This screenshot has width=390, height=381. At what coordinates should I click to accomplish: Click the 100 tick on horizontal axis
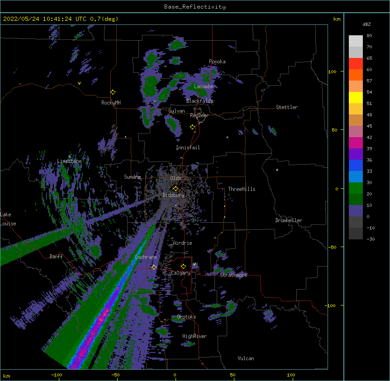(291, 375)
